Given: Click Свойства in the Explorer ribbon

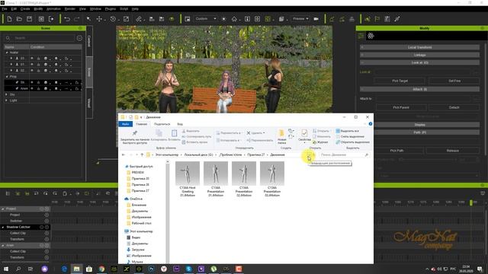Looking at the screenshot, I should click(x=304, y=137).
